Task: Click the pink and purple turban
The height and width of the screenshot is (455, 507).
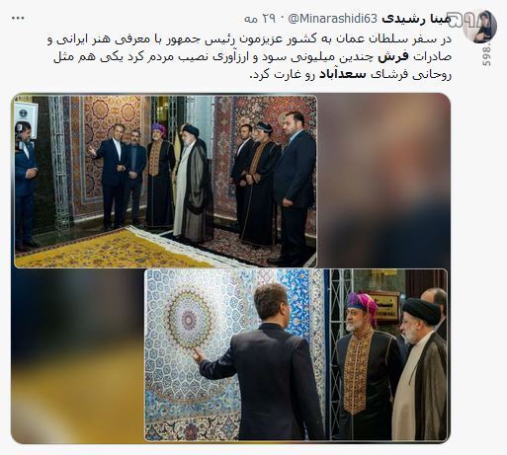Action: (x=362, y=305)
